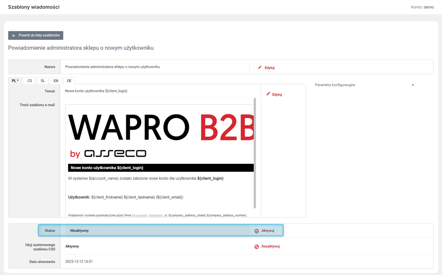Click the 'by asseco' logo text in preview
The image size is (442, 275).
pos(108,154)
